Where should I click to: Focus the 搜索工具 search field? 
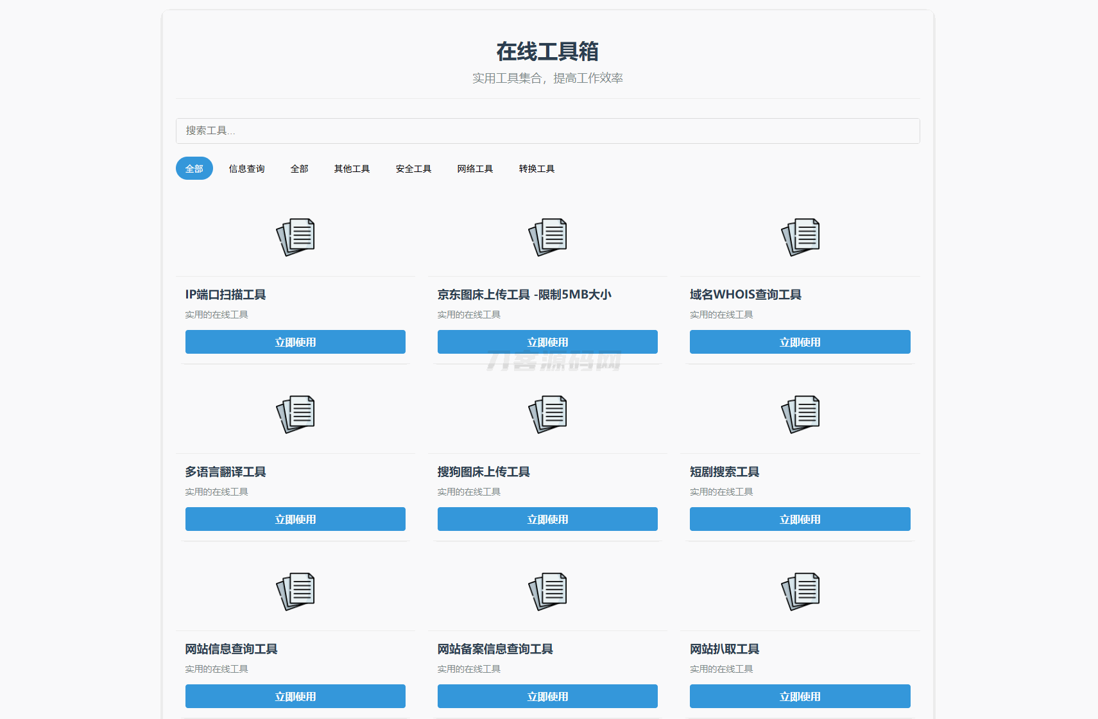[547, 131]
